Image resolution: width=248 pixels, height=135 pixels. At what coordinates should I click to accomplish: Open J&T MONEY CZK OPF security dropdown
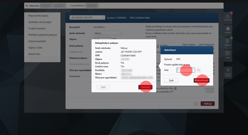click(x=87, y=18)
